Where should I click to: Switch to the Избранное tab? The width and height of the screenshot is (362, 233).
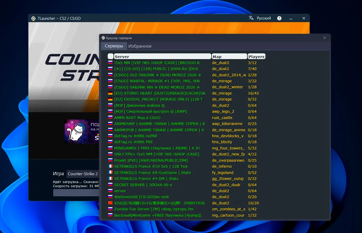140,46
